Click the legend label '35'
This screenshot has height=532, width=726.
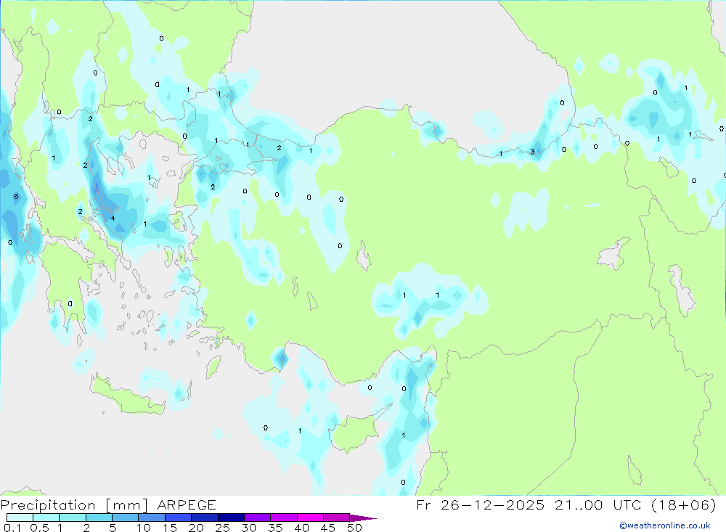click(275, 528)
